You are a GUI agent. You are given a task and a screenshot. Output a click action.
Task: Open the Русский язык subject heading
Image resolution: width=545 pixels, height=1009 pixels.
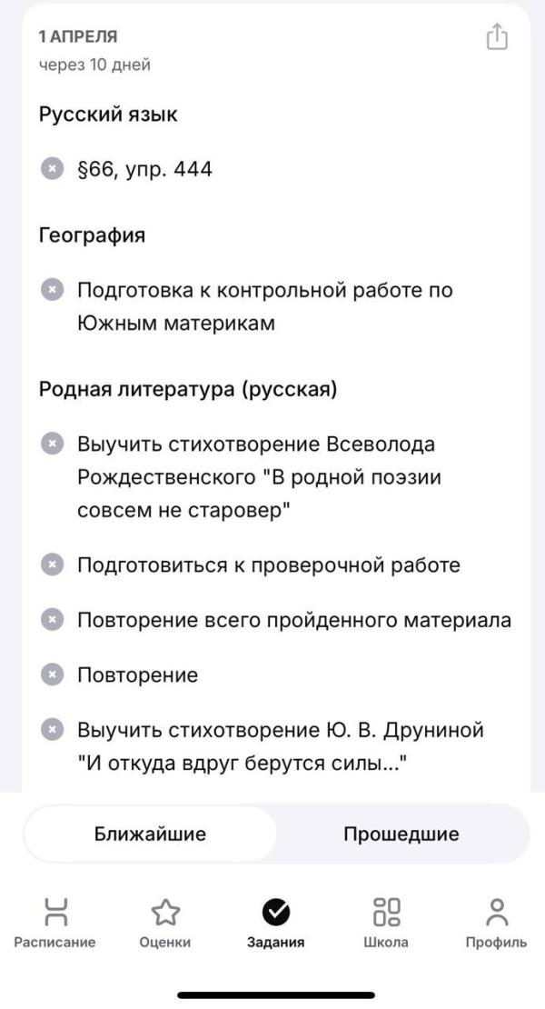click(108, 115)
